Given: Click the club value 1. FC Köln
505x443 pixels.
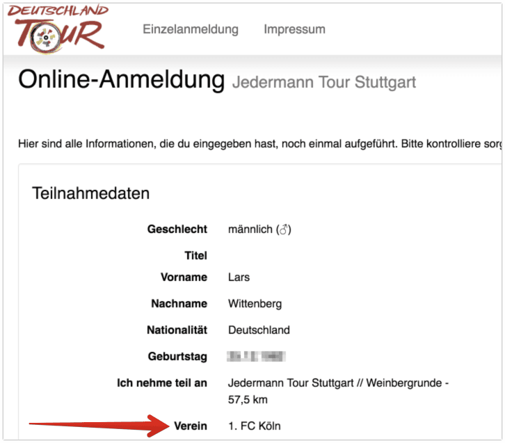Looking at the screenshot, I should [255, 426].
